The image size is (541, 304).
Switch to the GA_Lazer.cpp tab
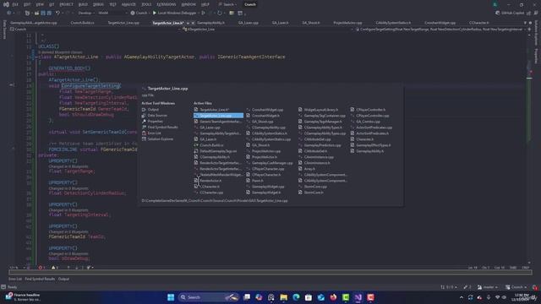click(248, 23)
